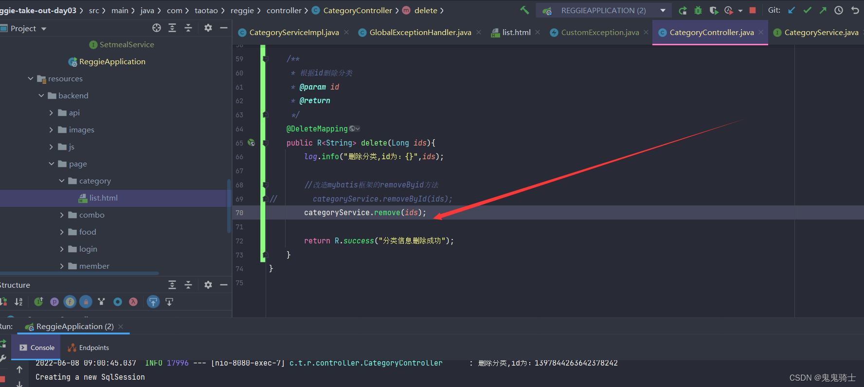Expand all in the Structure panel

pyautogui.click(x=172, y=285)
